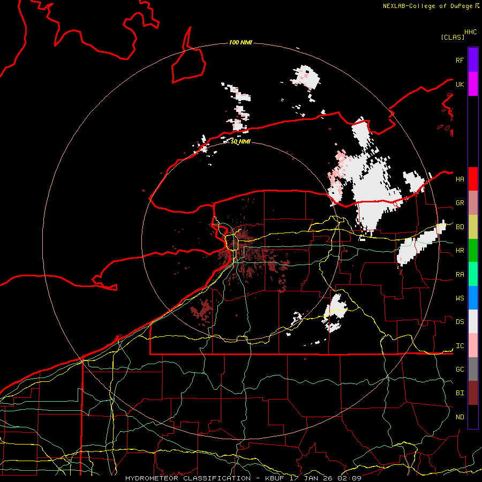Image resolution: width=482 pixels, height=482 pixels.
Task: Click the 'BD' legend label
Action: [460, 227]
